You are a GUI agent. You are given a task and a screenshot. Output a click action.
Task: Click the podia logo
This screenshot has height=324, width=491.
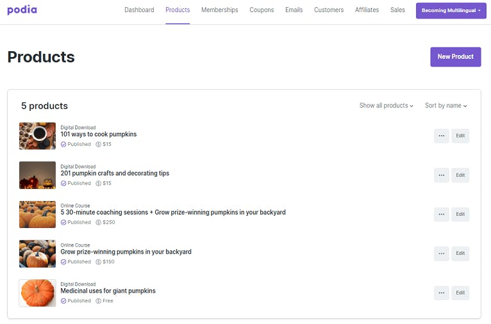(22, 10)
